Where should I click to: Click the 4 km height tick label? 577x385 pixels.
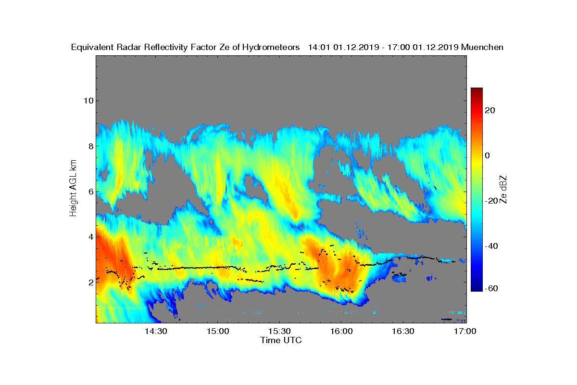pyautogui.click(x=90, y=237)
